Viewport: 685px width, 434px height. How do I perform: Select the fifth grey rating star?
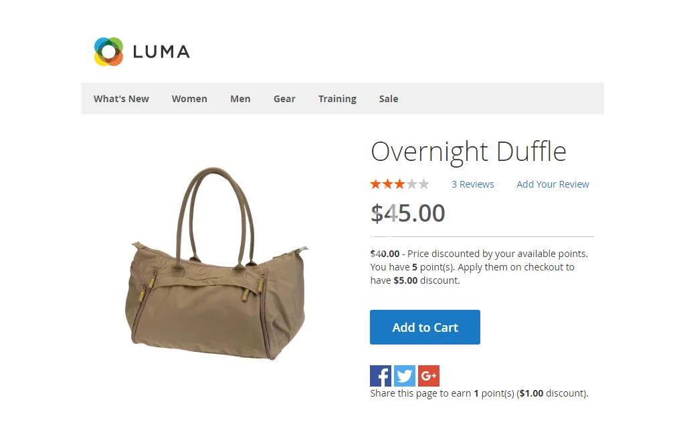pyautogui.click(x=423, y=184)
